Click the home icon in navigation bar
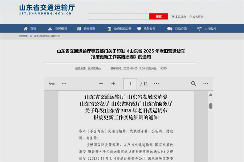244x162 pixels. tap(26, 29)
